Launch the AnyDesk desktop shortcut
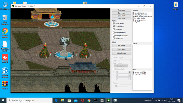This screenshot has width=183, height=103. click(5, 58)
